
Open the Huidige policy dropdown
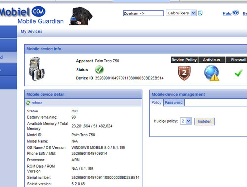pyautogui.click(x=186, y=121)
